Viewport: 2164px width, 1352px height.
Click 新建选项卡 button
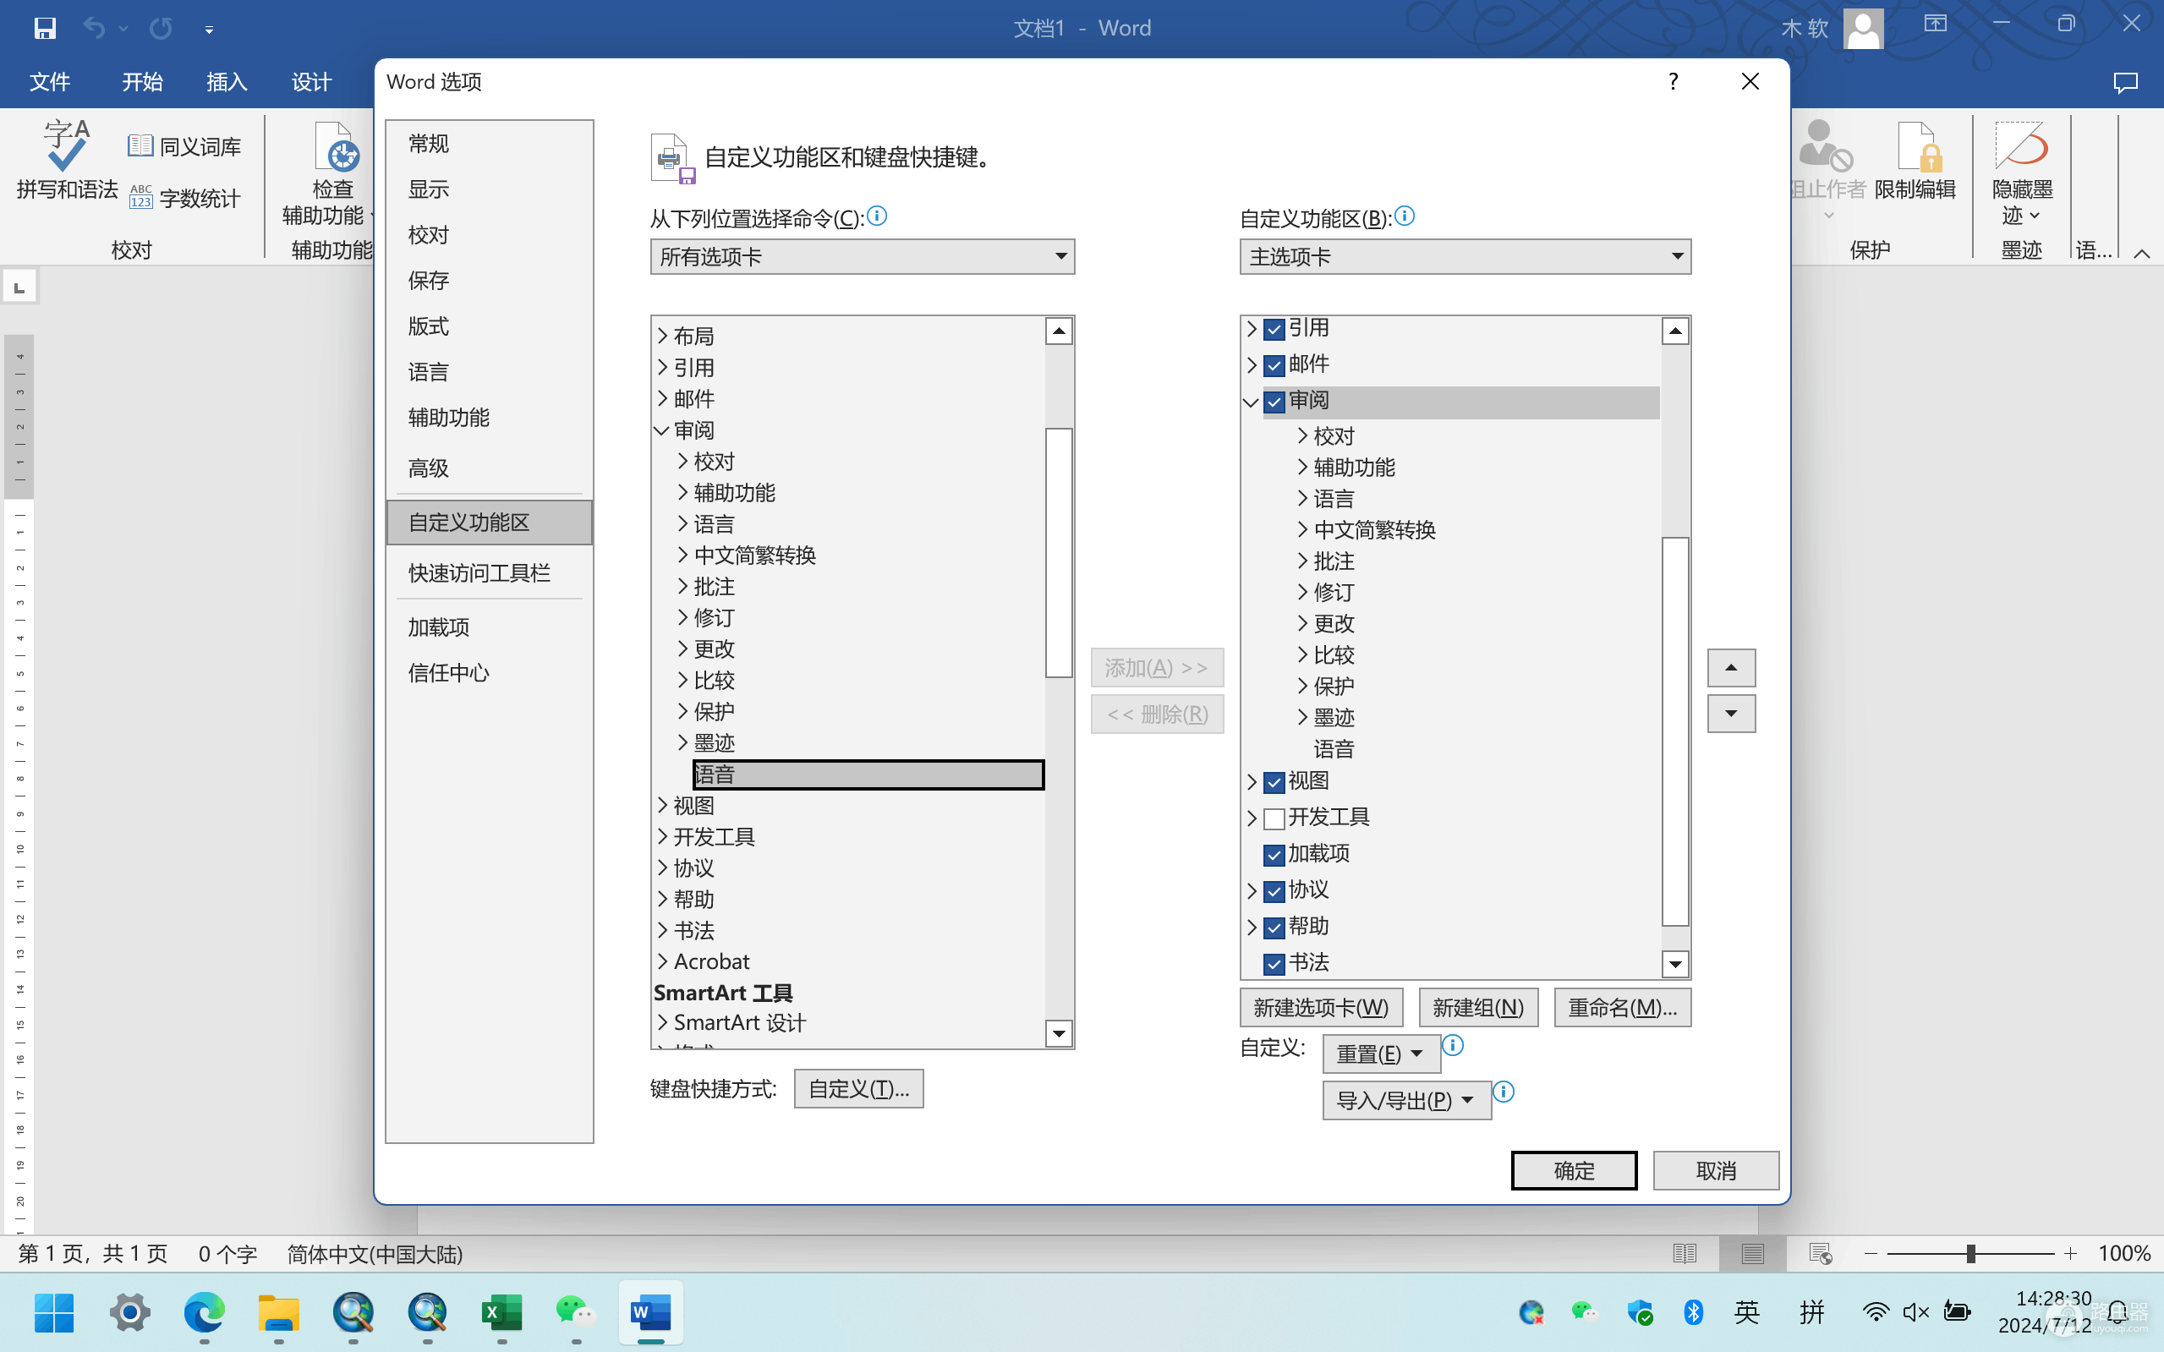pyautogui.click(x=1321, y=1008)
